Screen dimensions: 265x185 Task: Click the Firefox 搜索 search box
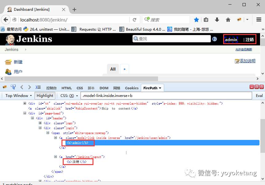click(166, 20)
